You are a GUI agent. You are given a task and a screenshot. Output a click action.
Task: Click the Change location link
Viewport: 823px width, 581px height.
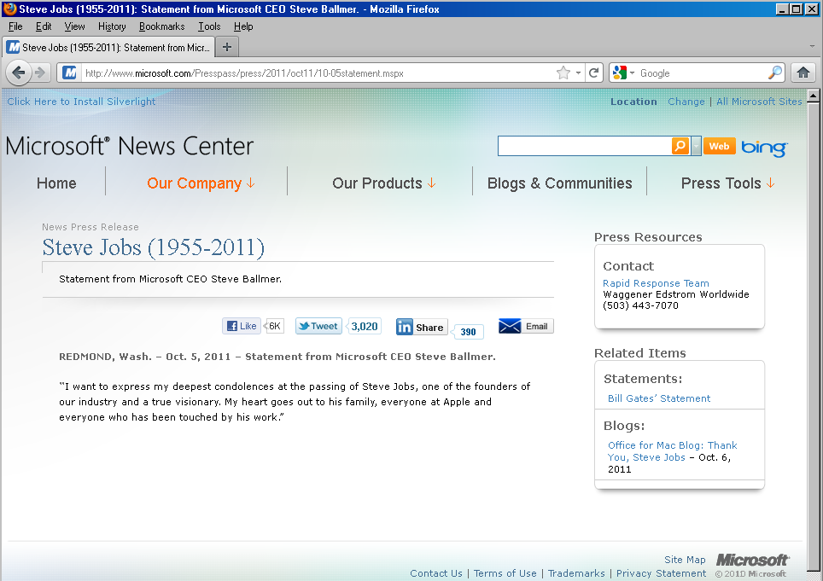686,102
